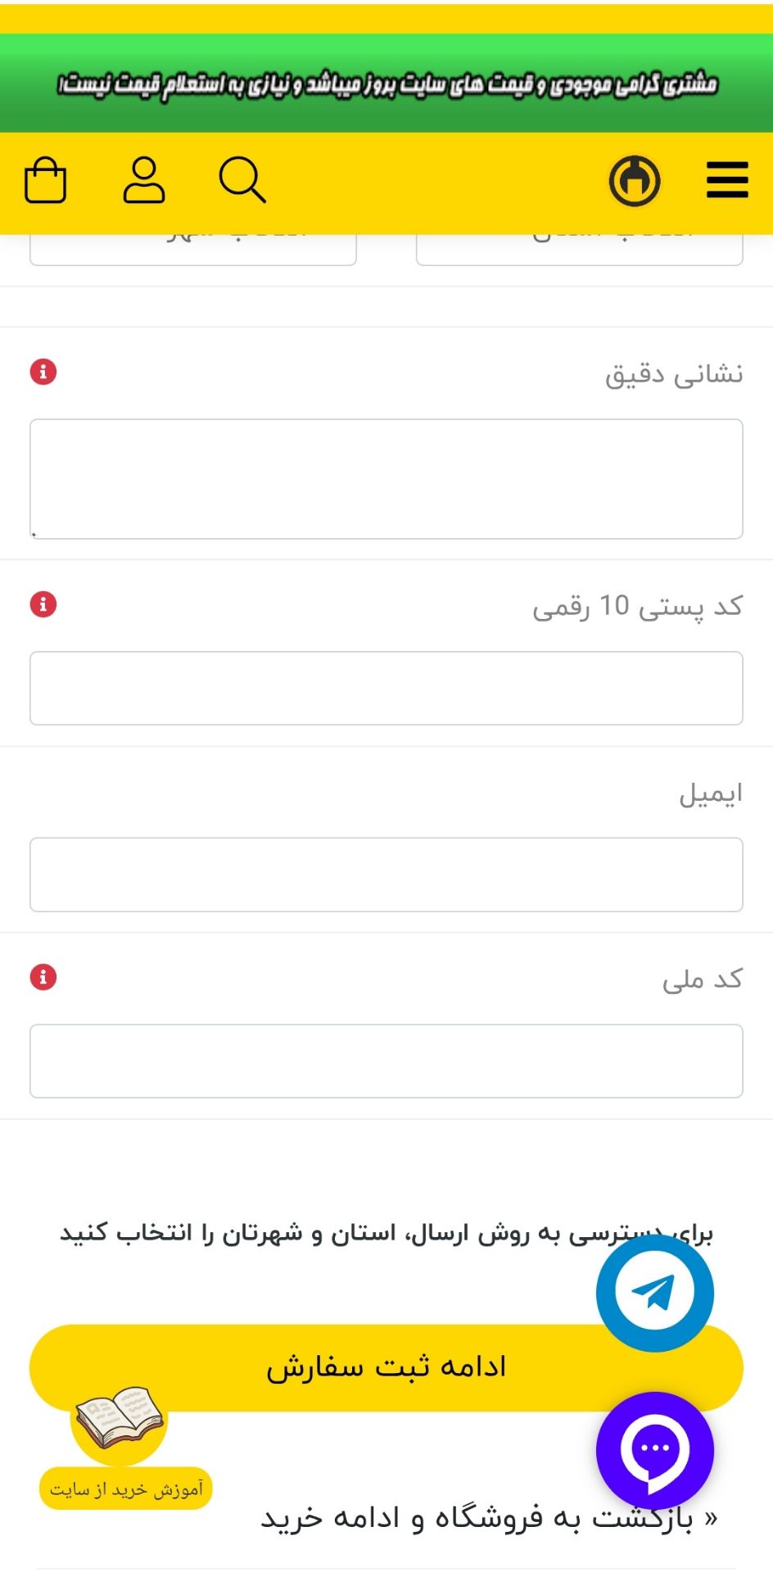Viewport: 773px width, 1572px height.
Task: Click info icon beside نشانی دقیق
Action: click(43, 372)
